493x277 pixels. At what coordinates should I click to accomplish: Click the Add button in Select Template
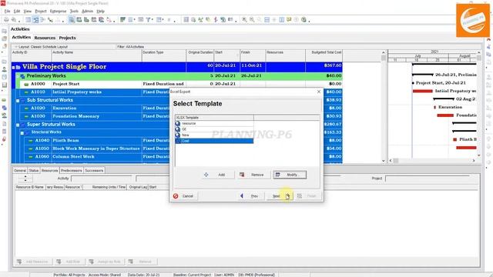218,175
